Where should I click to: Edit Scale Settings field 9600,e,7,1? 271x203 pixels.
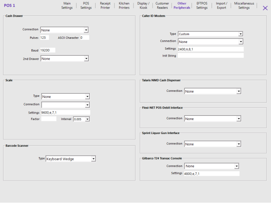tap(66, 113)
